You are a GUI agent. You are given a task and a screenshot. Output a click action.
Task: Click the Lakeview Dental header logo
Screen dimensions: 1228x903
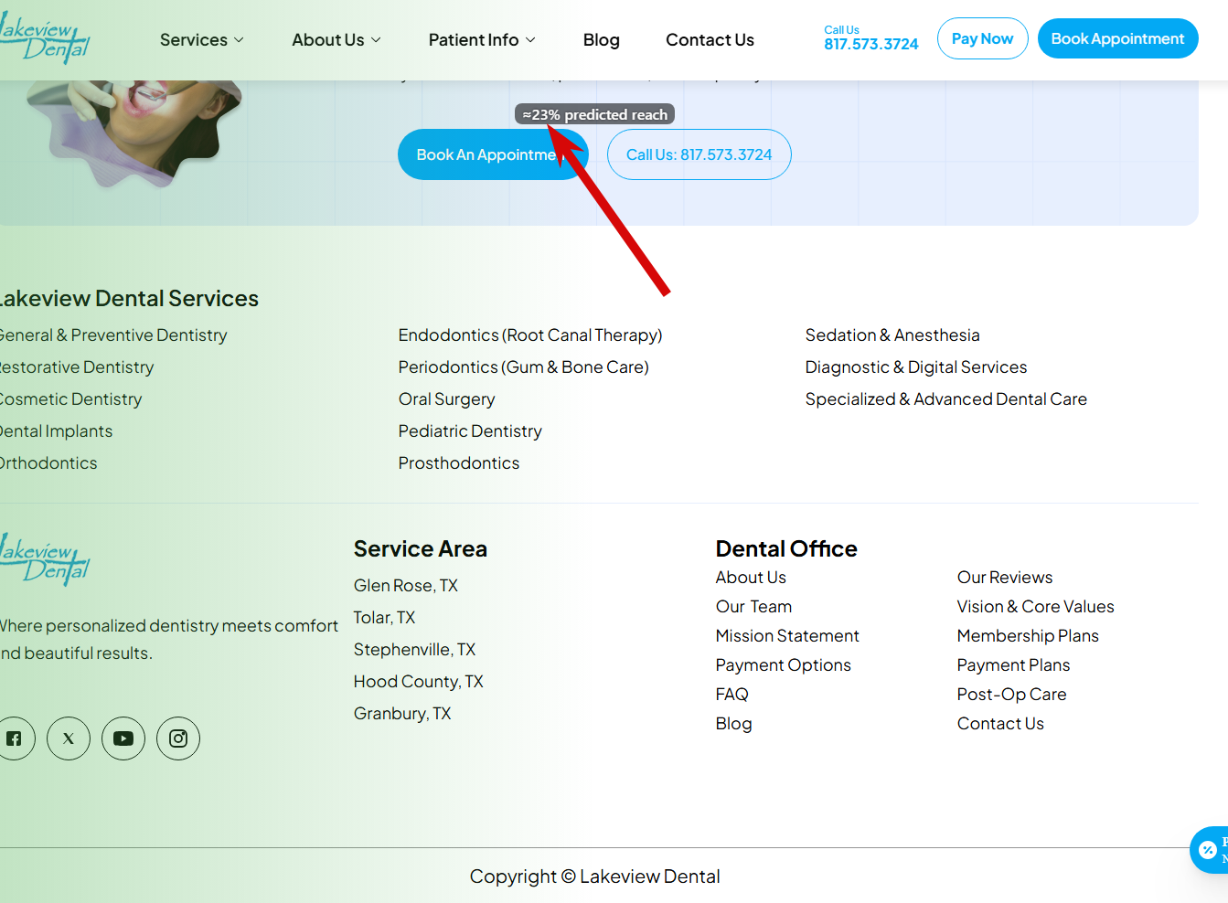pyautogui.click(x=44, y=38)
